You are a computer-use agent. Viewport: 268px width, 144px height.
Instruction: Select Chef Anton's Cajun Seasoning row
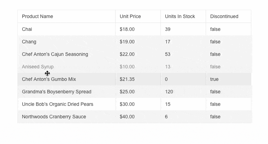pos(55,54)
